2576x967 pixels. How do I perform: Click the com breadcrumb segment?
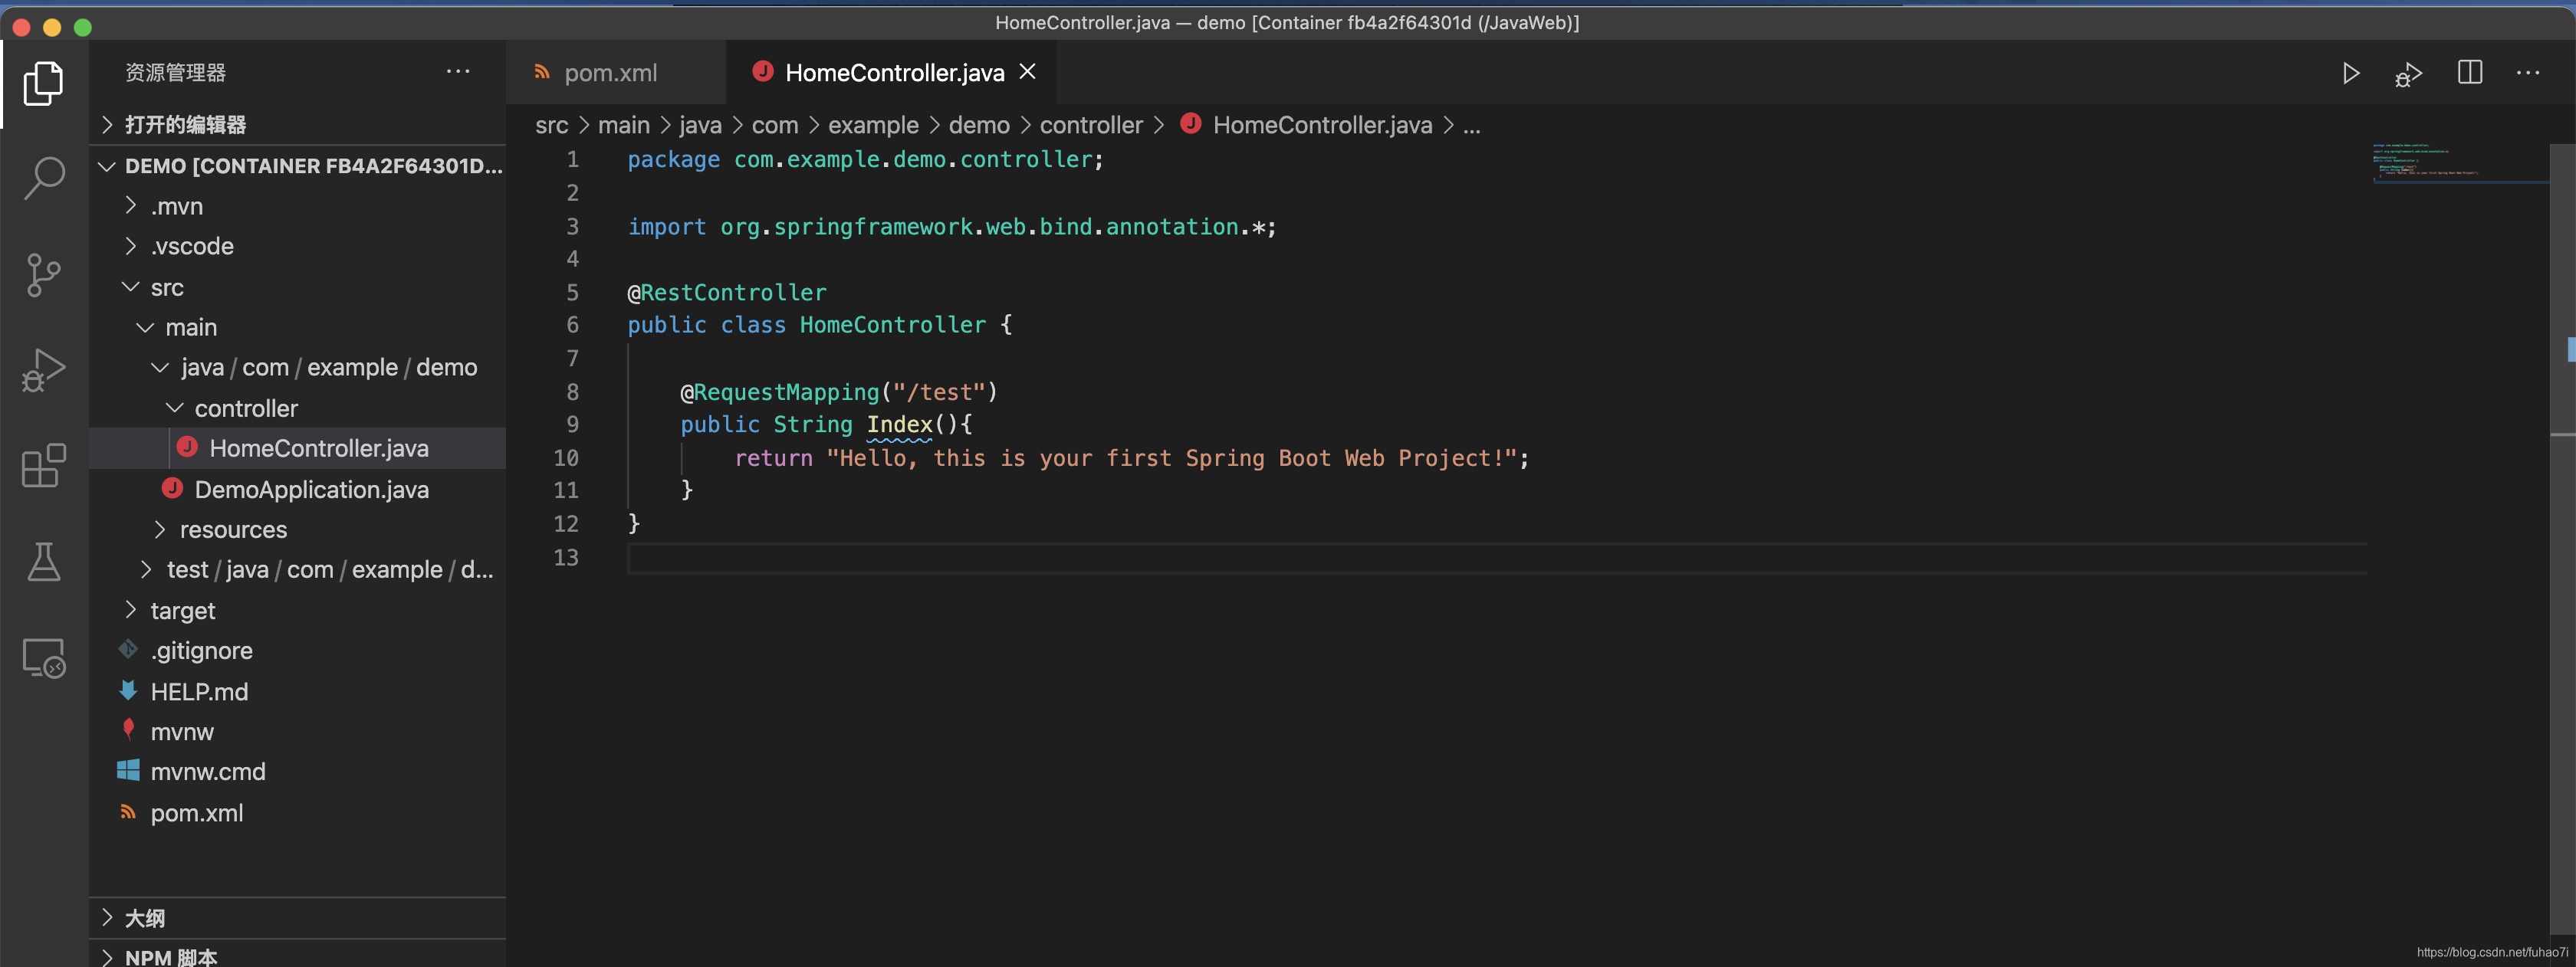775,125
